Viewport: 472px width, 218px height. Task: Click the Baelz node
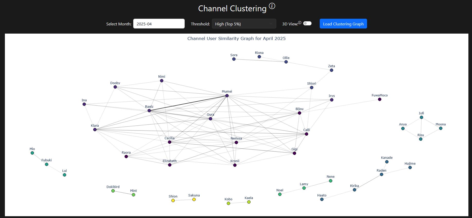pos(149,111)
